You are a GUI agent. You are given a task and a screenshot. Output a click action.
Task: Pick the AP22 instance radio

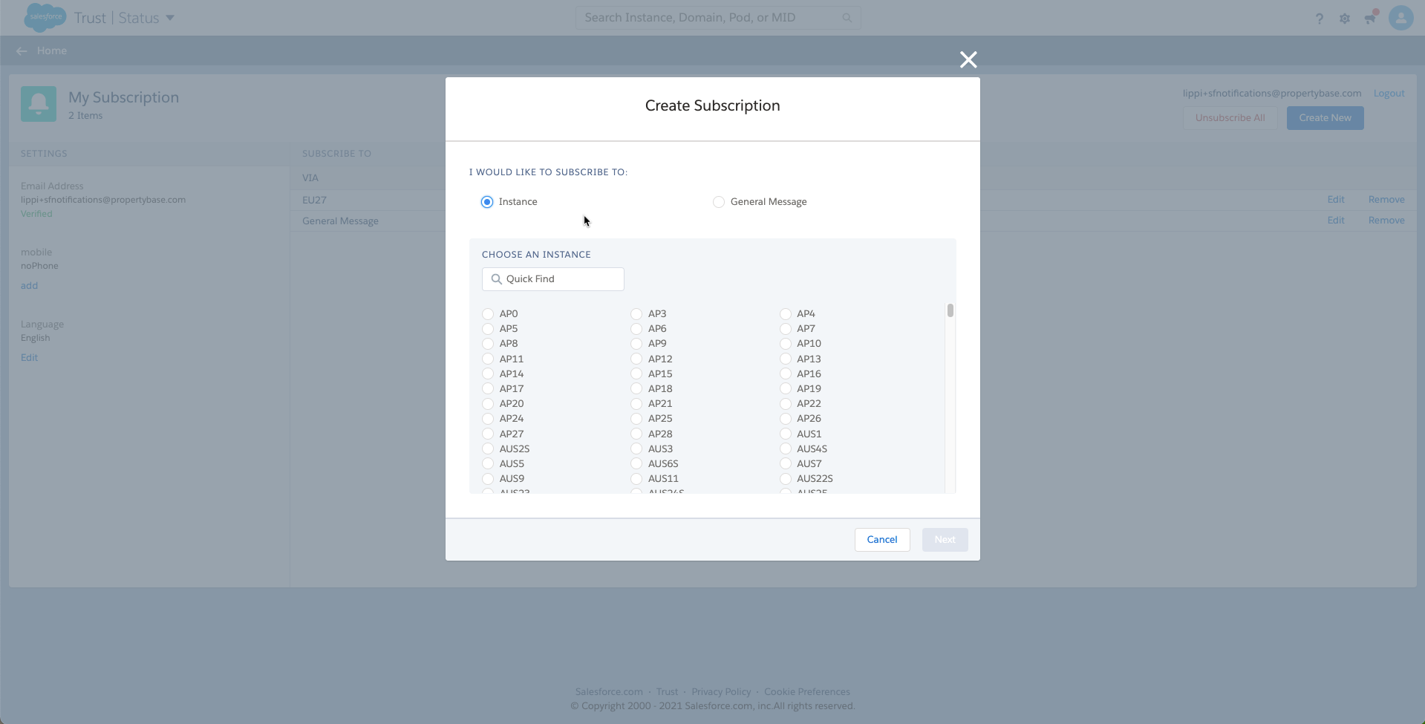pos(786,404)
